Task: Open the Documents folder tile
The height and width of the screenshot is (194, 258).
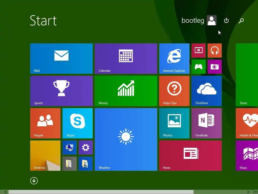Action: [70, 164]
